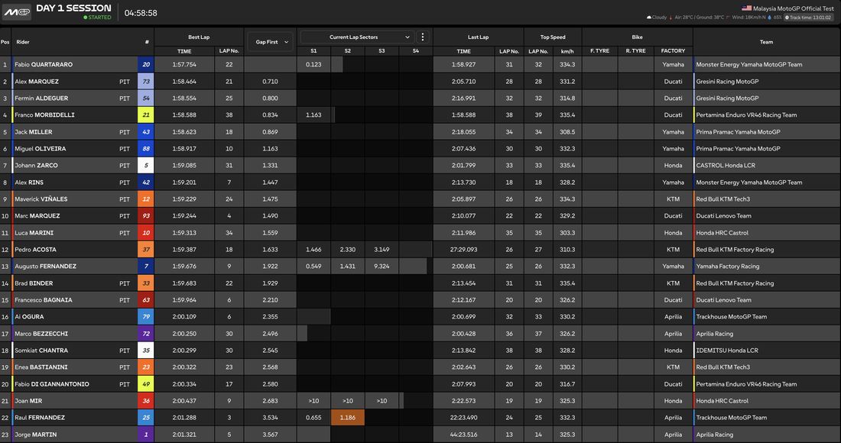Click Zarco's white number 5 badge
841x443 pixels.
point(146,165)
